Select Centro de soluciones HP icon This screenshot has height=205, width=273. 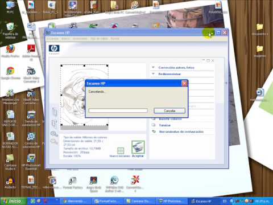31,140
